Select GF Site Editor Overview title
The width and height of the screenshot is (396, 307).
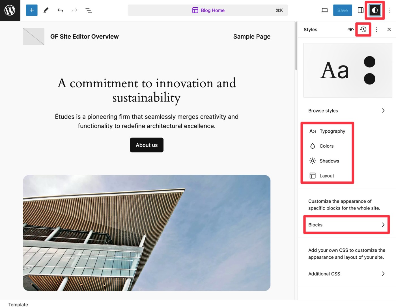85,36
